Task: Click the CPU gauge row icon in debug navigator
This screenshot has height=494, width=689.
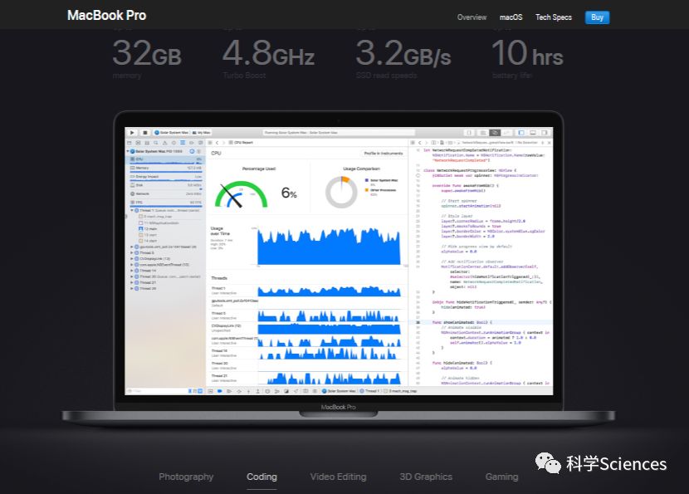Action: (132, 159)
